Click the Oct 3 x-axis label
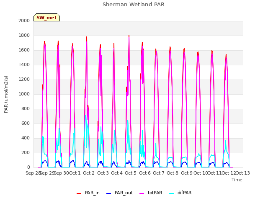The image size is (268, 201). tap(103, 173)
